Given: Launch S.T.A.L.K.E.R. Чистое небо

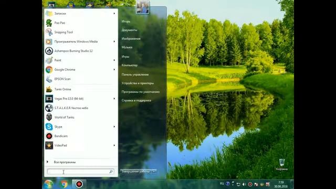Looking at the screenshot, I should pyautogui.click(x=81, y=108).
